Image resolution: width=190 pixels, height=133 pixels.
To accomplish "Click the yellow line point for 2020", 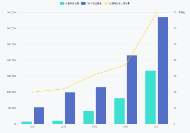I will (126, 65).
